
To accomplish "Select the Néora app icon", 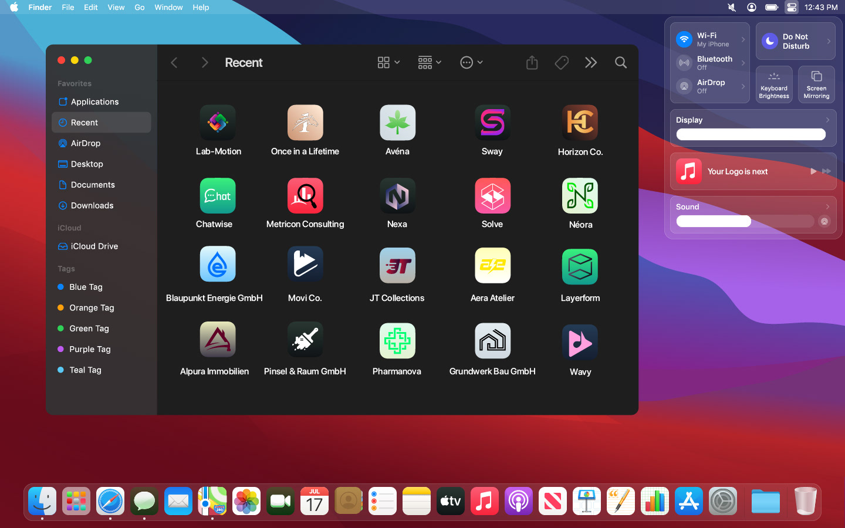I will [580, 195].
